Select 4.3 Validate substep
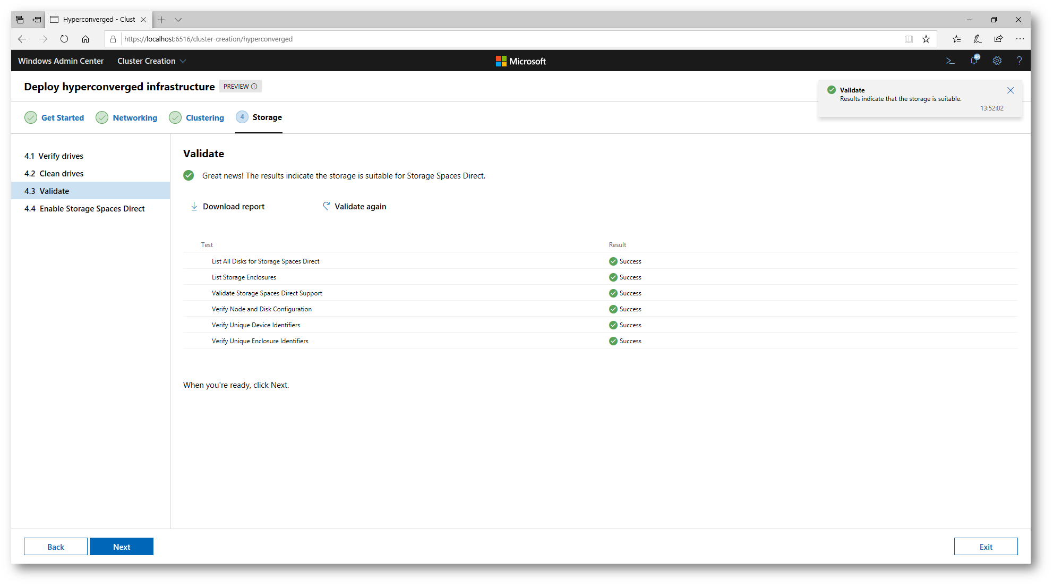Image resolution: width=1053 pixels, height=586 pixels. pos(90,191)
